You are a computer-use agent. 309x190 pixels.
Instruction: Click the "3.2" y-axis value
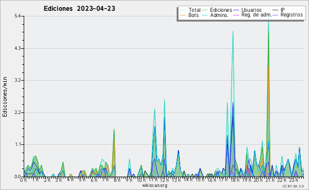point(18,80)
